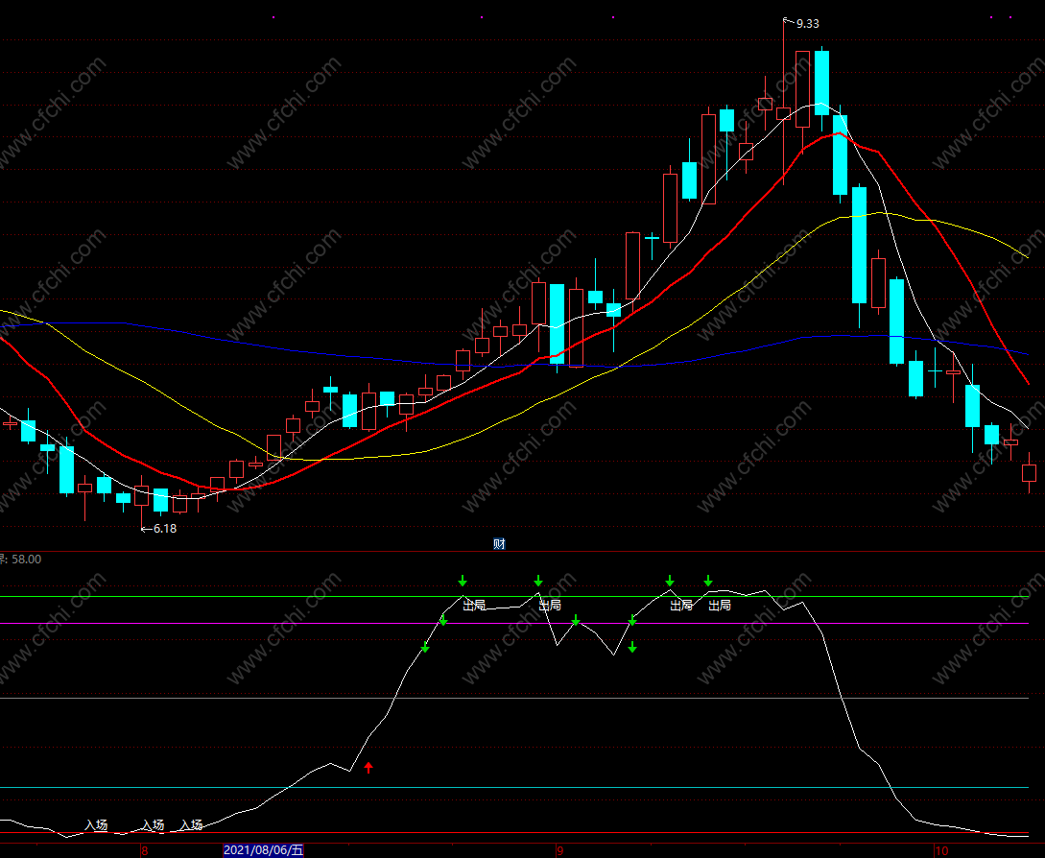Click the first 出局 exit label
Screen dimensions: 1045x858
[x=474, y=606]
